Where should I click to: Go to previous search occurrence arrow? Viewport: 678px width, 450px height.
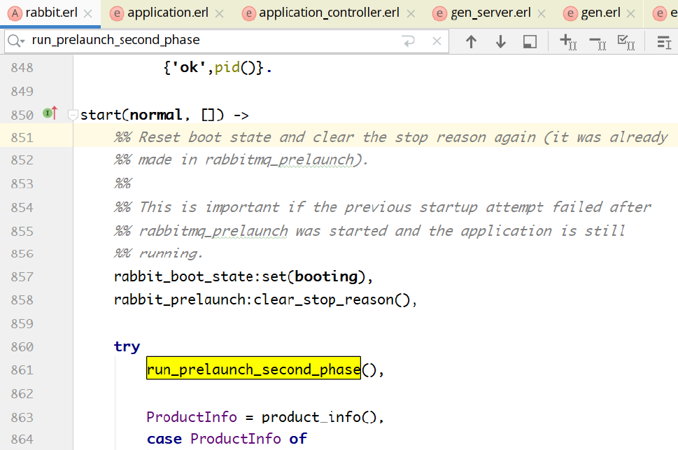click(x=471, y=42)
